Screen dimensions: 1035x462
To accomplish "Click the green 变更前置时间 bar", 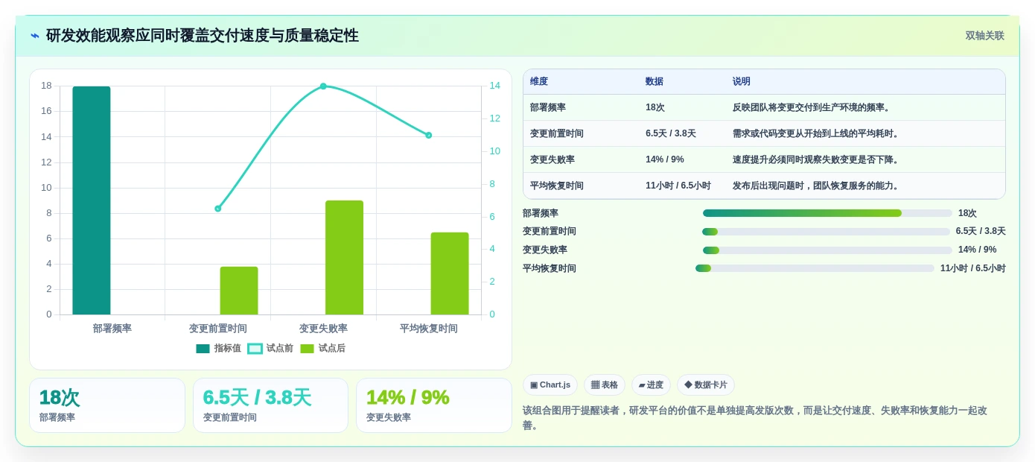I will click(239, 291).
